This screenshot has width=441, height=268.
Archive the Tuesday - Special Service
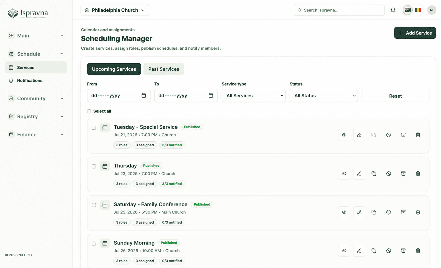pyautogui.click(x=403, y=135)
